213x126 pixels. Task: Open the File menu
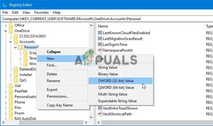5,13
